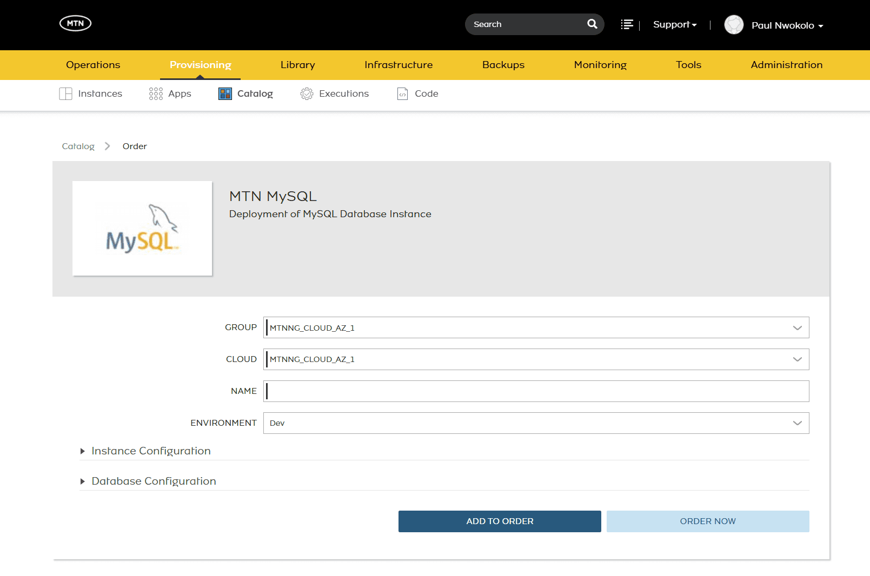Open the list menu icon beside Support
870x576 pixels.
pos(627,24)
